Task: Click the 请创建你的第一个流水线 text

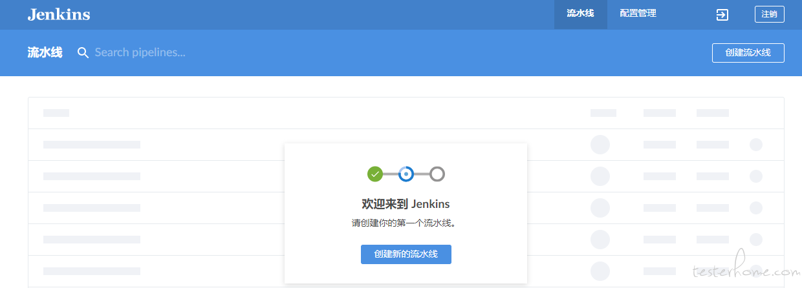Action: (406, 223)
